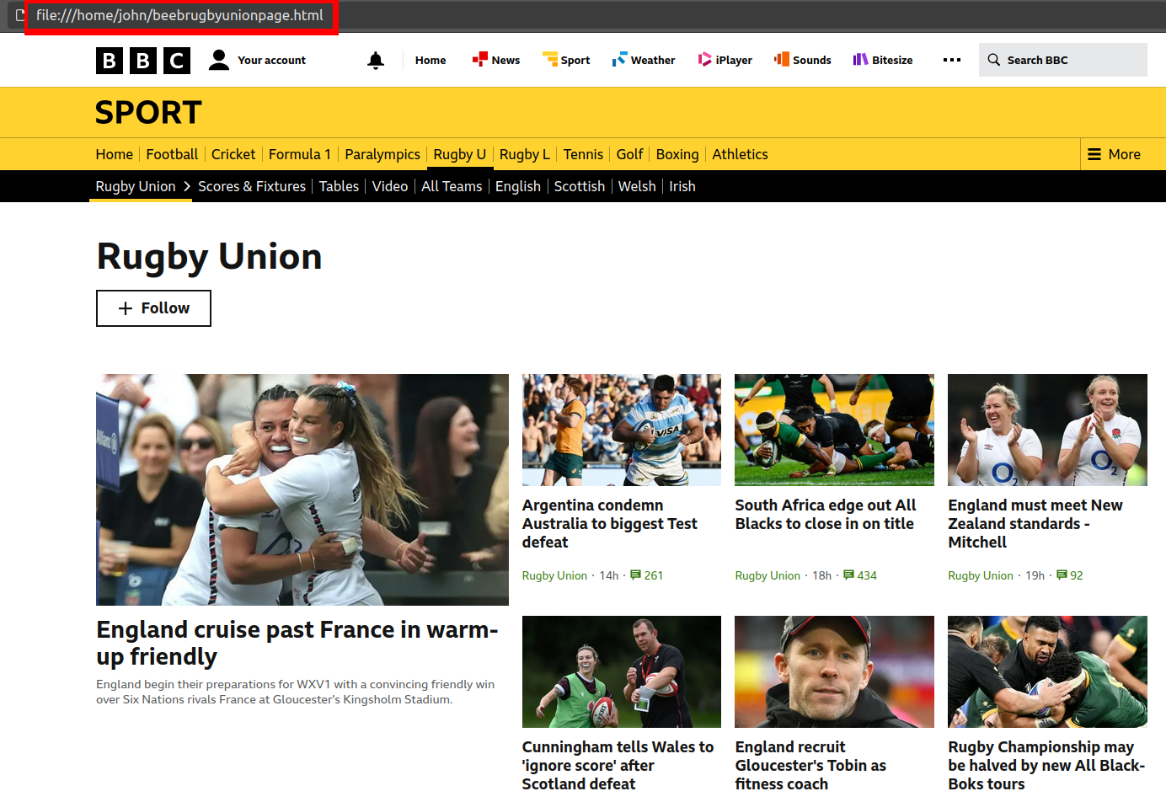This screenshot has width=1166, height=802.
Task: Open the Welsh rugby section
Action: tap(637, 185)
